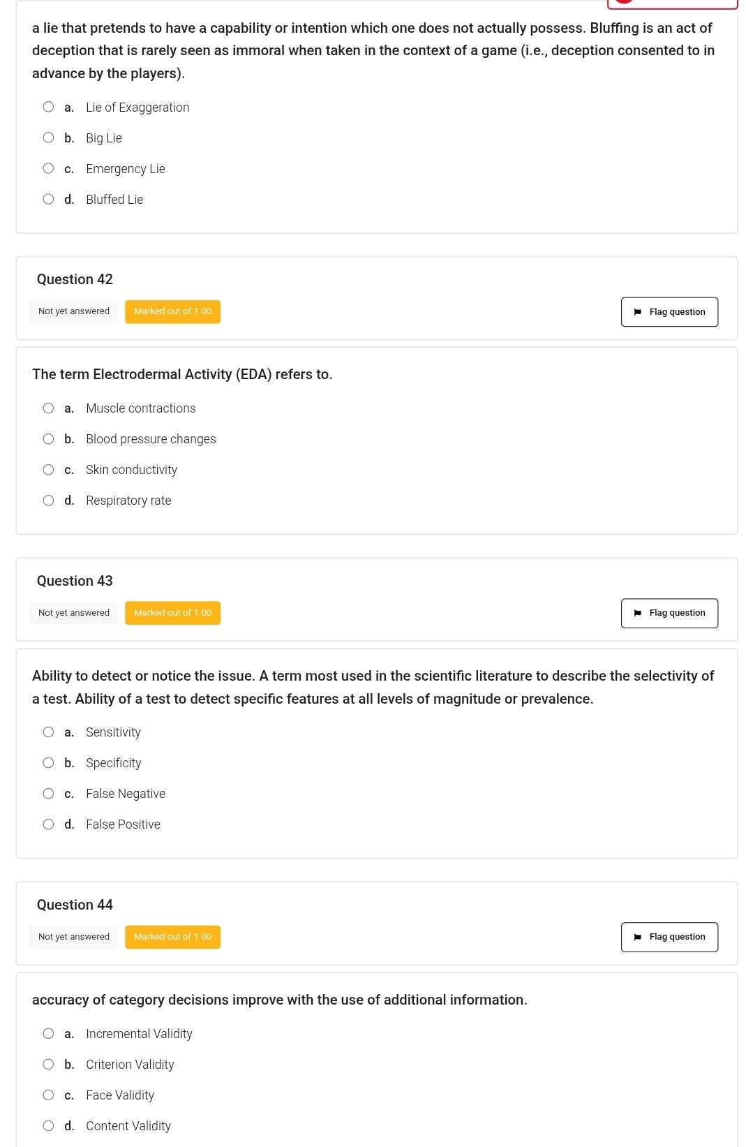Mark 'Skin conductivity' as the answer
This screenshot has width=746, height=1147.
click(48, 470)
